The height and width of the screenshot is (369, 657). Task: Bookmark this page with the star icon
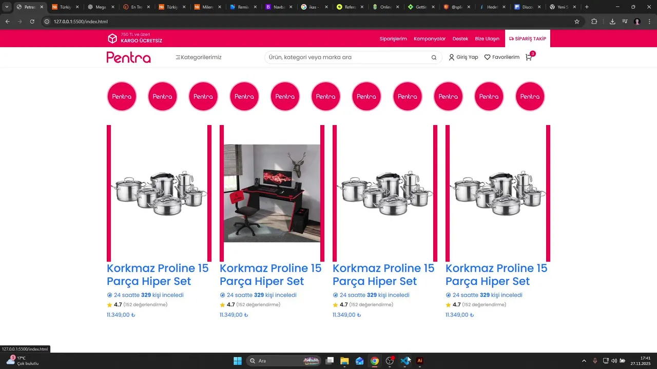tap(577, 22)
